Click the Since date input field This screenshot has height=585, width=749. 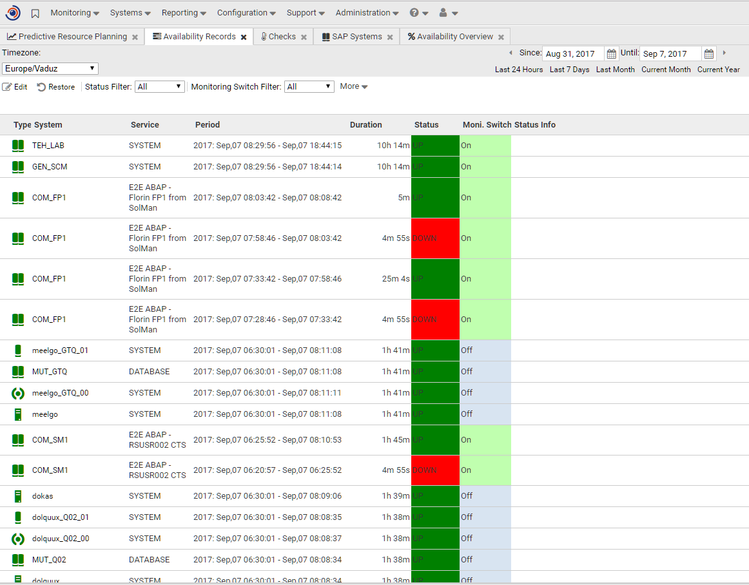coord(574,53)
